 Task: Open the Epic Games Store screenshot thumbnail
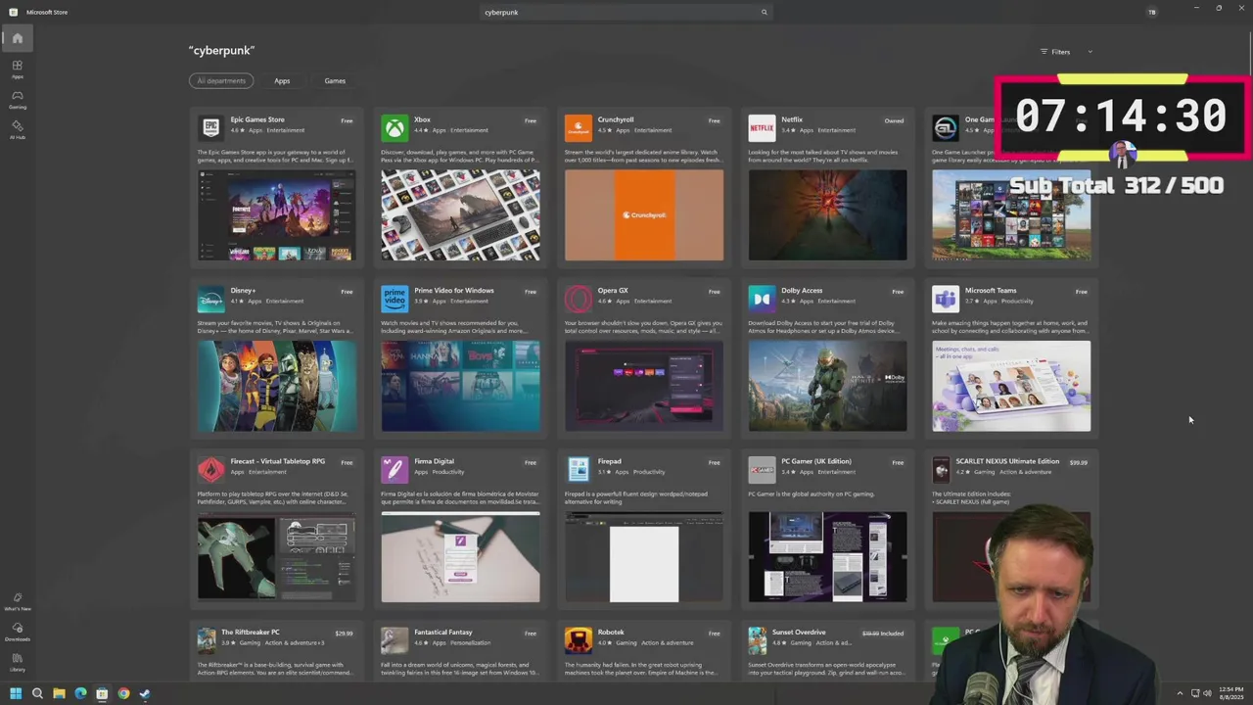coord(276,215)
